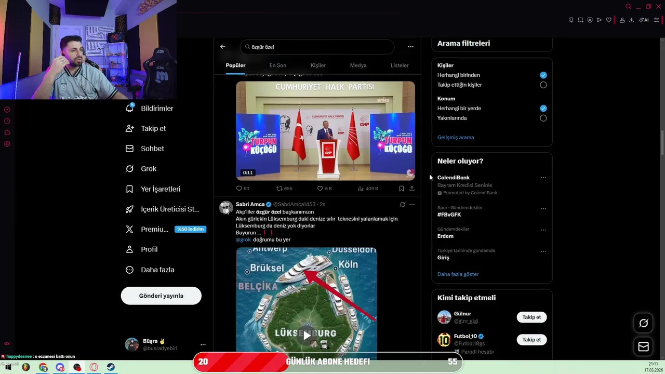The image size is (665, 374).
Task: Open Yer İşaretleri bookmarks
Action: click(x=153, y=189)
